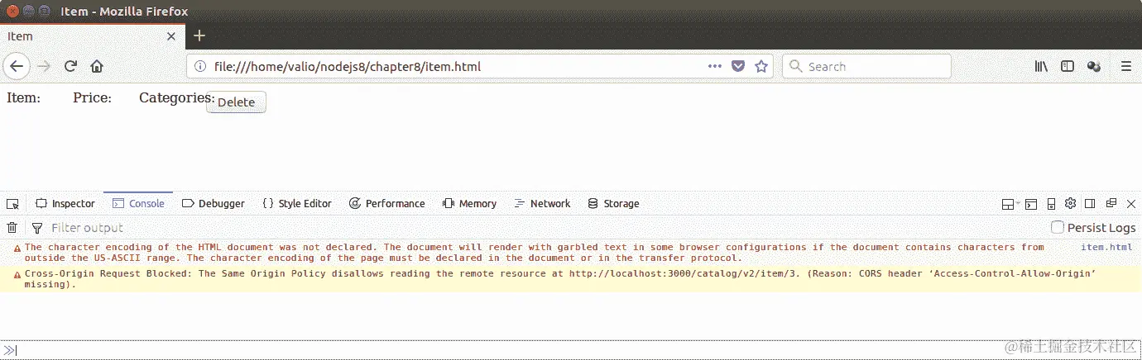Close the developer tools panel

pos(1131,204)
